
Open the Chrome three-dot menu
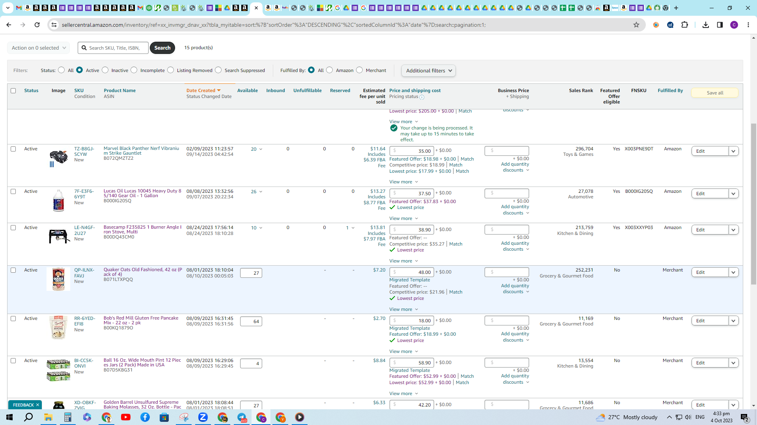pyautogui.click(x=748, y=25)
